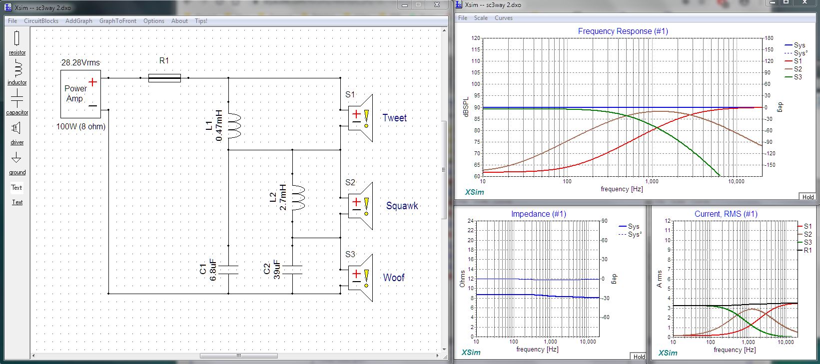Click the schematic scroll up arrow

pyautogui.click(x=444, y=30)
